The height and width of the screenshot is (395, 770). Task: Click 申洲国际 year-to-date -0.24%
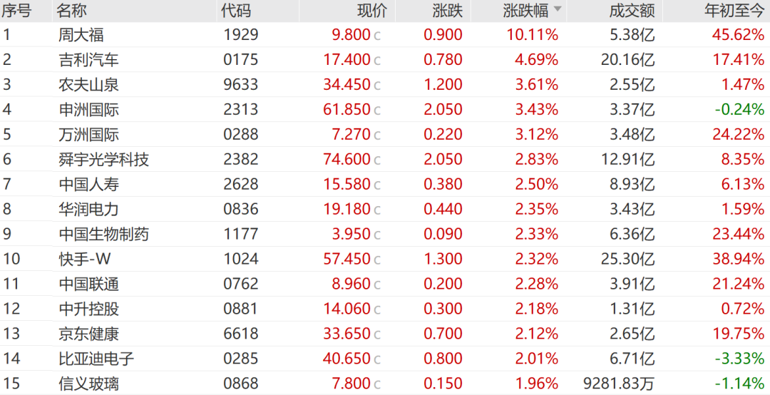tap(739, 110)
